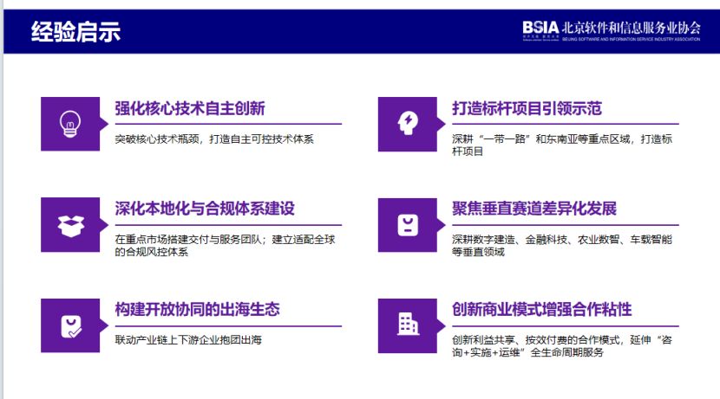The image size is (720, 399).
Task: Click heading 创新商业模式增强合作粘性
Action: (x=542, y=309)
